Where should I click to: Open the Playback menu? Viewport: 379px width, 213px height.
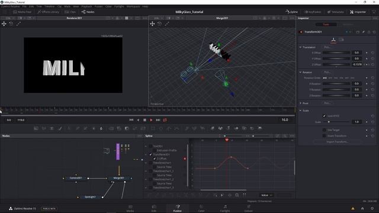point(86,7)
